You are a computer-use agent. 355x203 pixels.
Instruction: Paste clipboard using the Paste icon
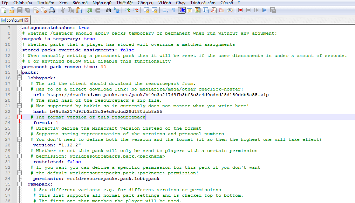tap(79, 10)
